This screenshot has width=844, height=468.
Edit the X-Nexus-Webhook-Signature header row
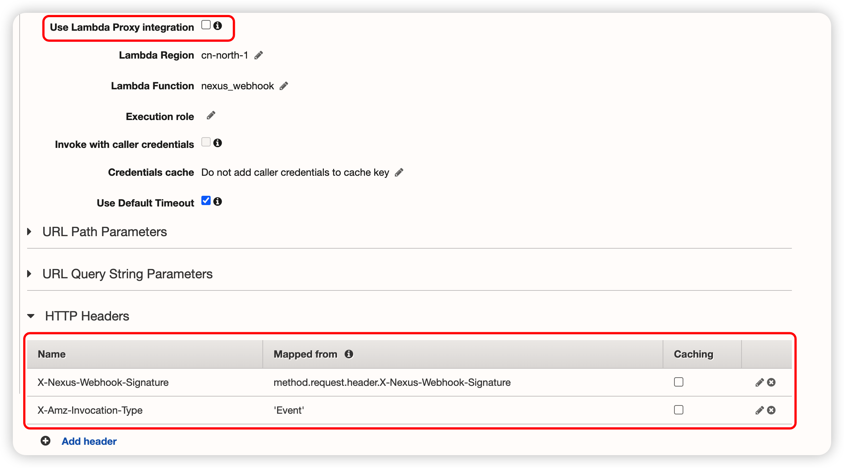[759, 383]
